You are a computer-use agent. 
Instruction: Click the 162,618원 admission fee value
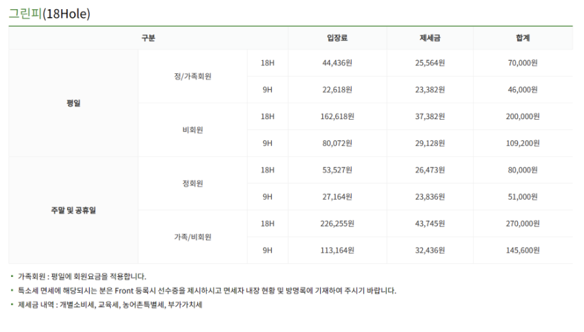tap(337, 117)
